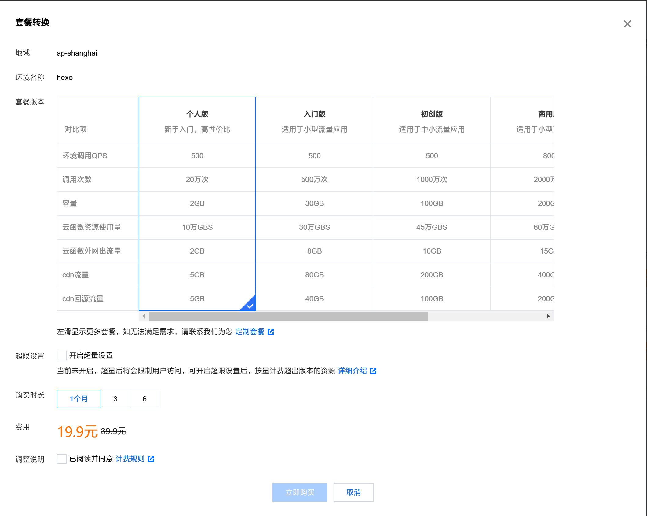Click the hexo environment name
The width and height of the screenshot is (647, 516).
pyautogui.click(x=65, y=78)
